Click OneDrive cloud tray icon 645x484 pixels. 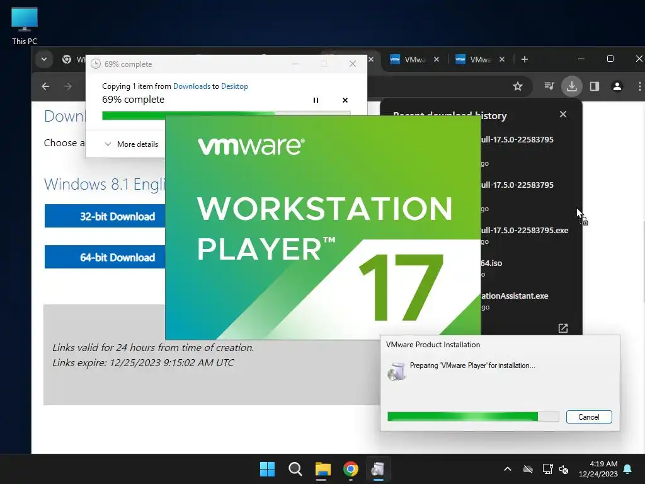[x=528, y=469]
